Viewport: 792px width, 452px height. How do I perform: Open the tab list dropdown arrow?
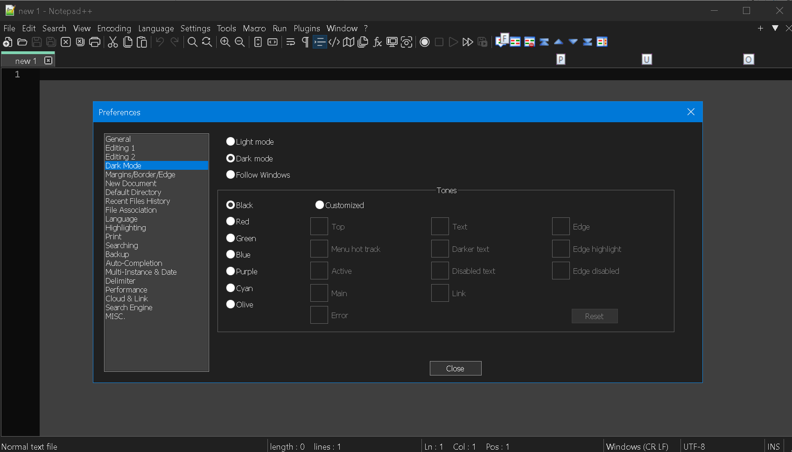[x=775, y=28]
